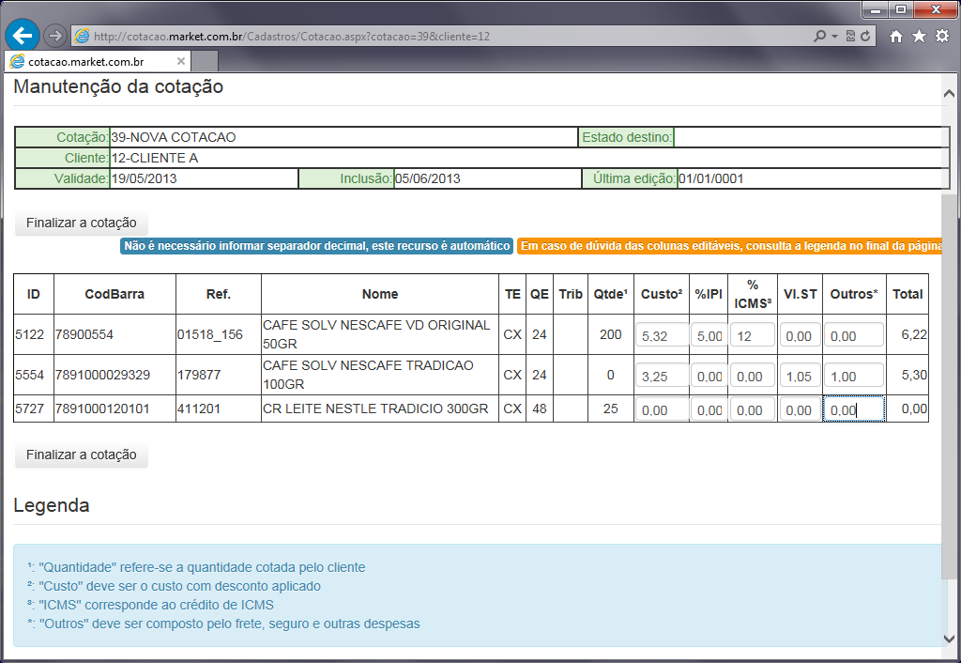Click reference 179877
This screenshot has height=663, width=961.
pyautogui.click(x=199, y=375)
